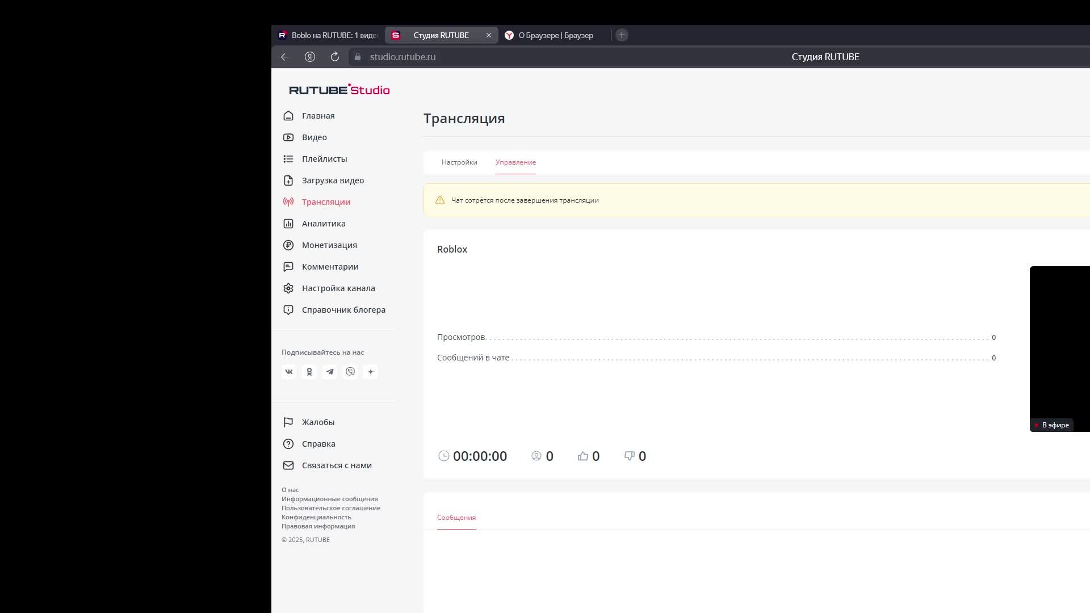Open Информационные сообщения footer link
Image resolution: width=1090 pixels, height=613 pixels.
click(x=329, y=499)
